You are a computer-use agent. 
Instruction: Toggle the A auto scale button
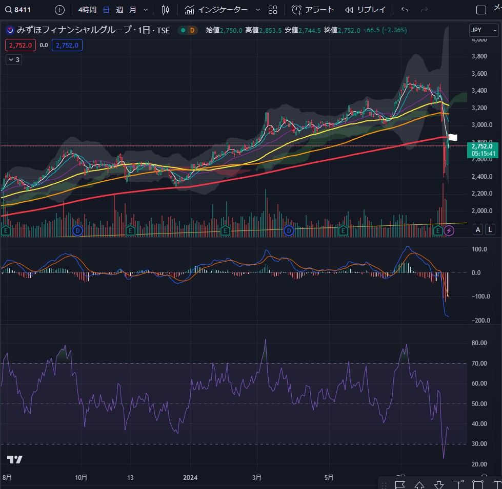[478, 229]
